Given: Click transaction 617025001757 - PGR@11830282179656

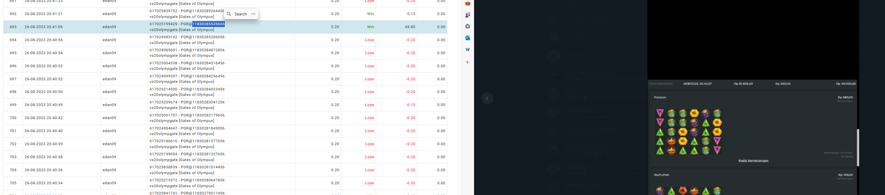Looking at the screenshot, I should [x=187, y=115].
